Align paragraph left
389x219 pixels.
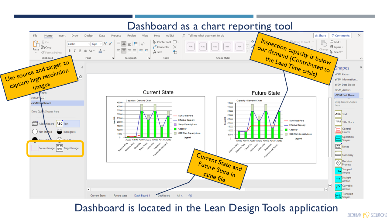(119, 51)
